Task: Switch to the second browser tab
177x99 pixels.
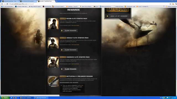Action: click(x=28, y=1)
